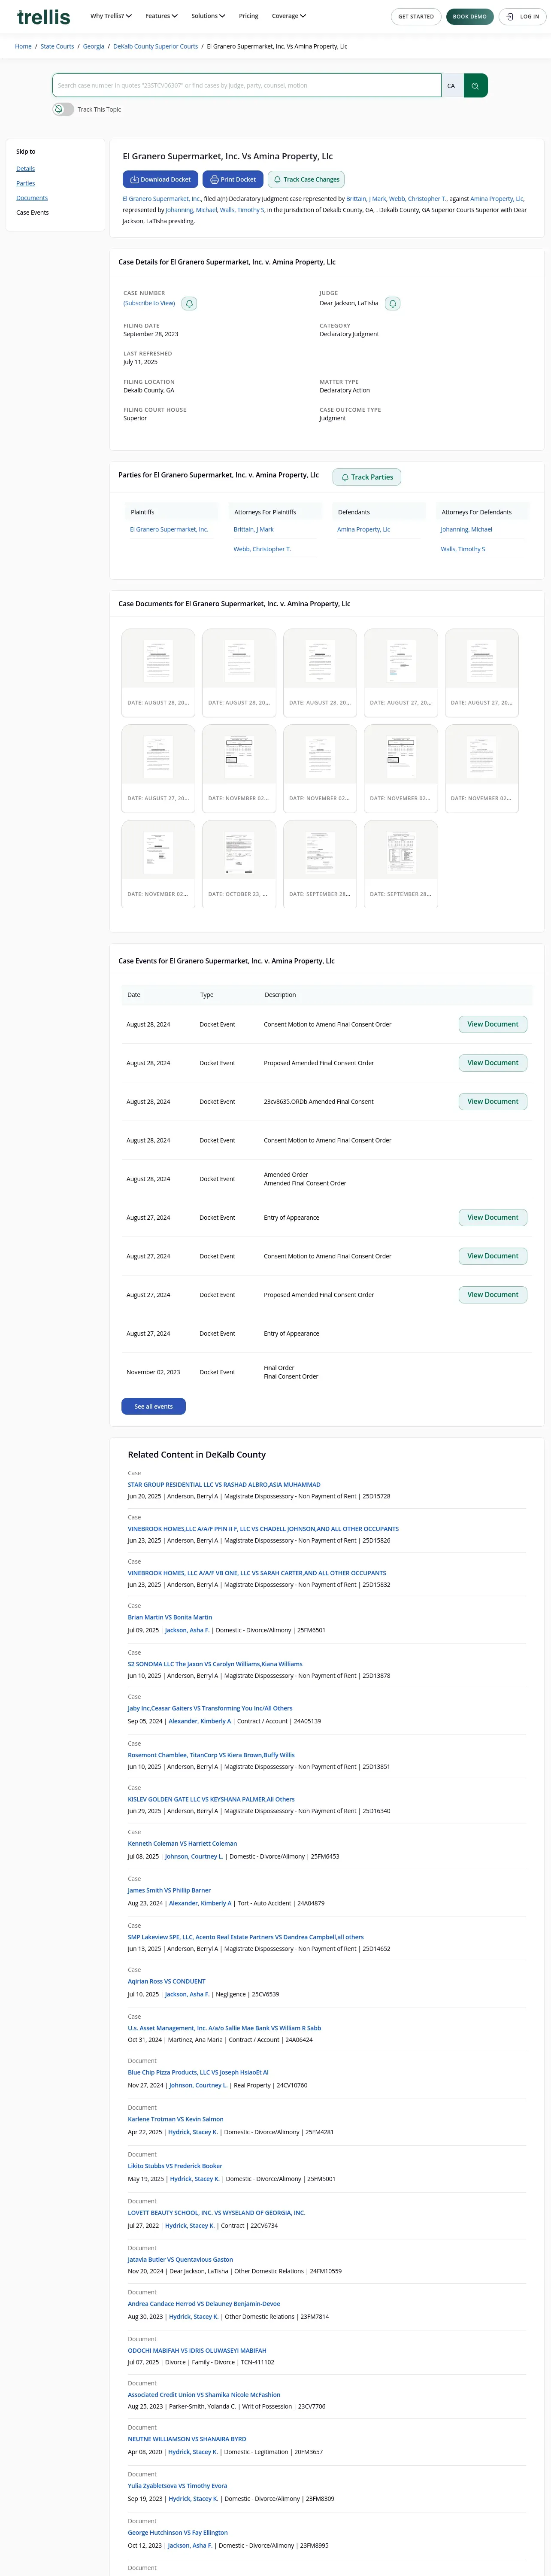
Task: Click the Track Parties bell button
Action: click(x=367, y=477)
